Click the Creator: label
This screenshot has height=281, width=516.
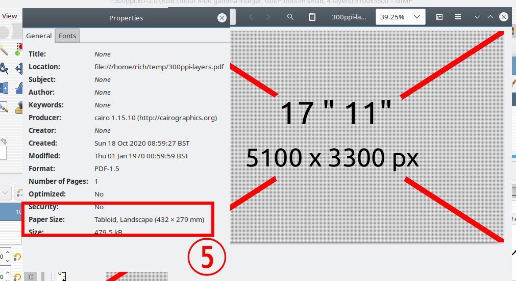coord(43,130)
